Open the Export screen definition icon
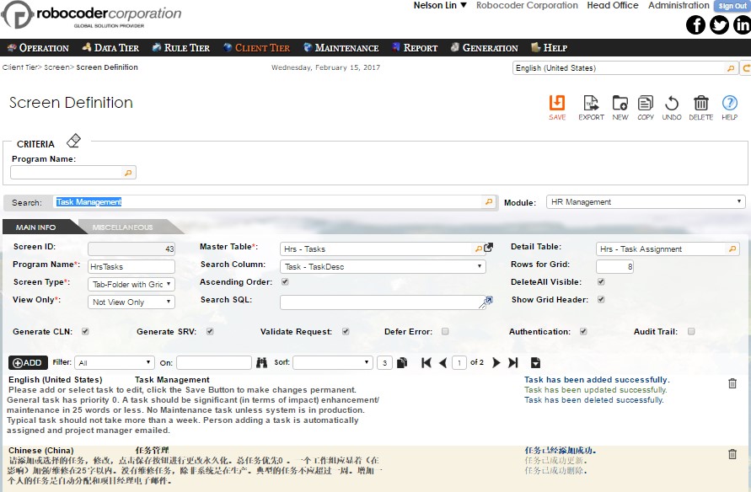The width and height of the screenshot is (751, 492). click(x=592, y=103)
